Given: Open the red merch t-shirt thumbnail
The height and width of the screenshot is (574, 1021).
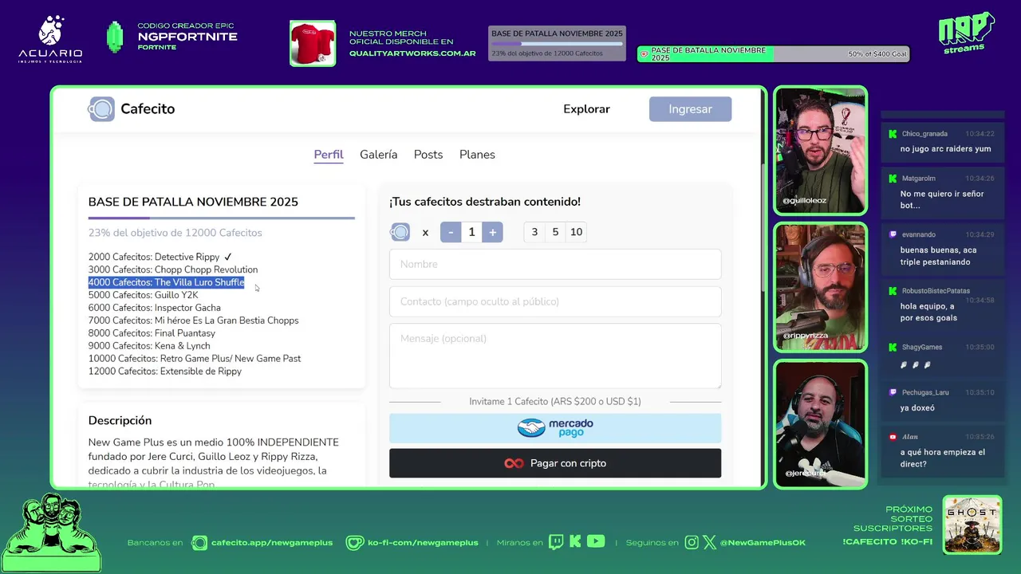Looking at the screenshot, I should [313, 43].
